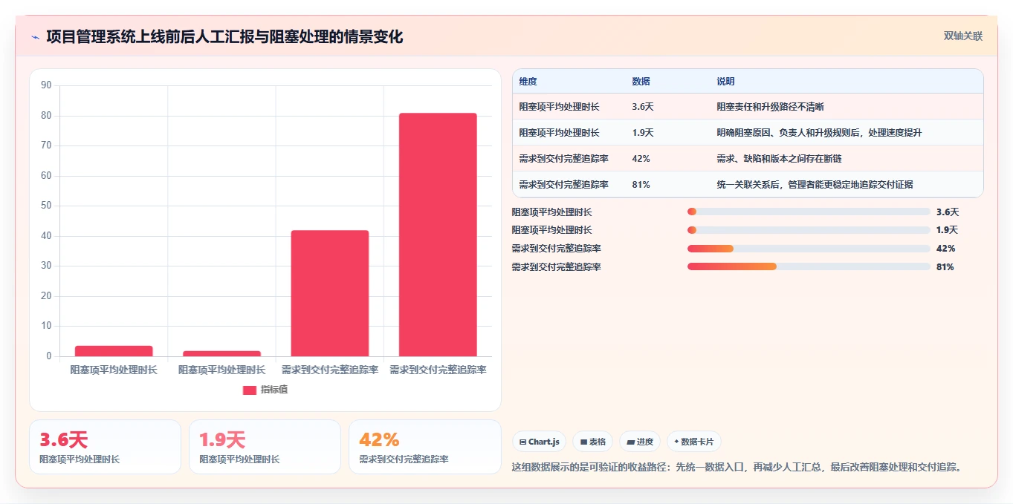Click the progress bar labeled 81%
The height and width of the screenshot is (504, 1013).
coord(809,266)
